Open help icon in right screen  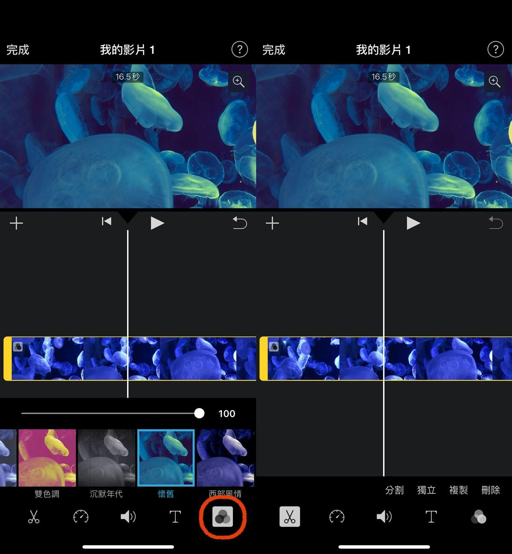(x=495, y=49)
